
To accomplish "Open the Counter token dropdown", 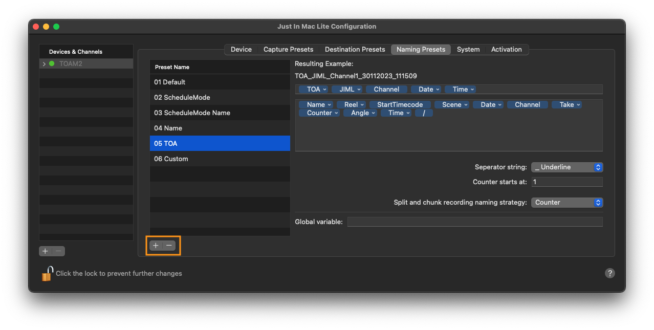I will 319,113.
